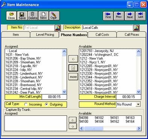This screenshot has width=148, height=139.
Task: Select trunk 94098 in Available list
Action: (x=84, y=118)
